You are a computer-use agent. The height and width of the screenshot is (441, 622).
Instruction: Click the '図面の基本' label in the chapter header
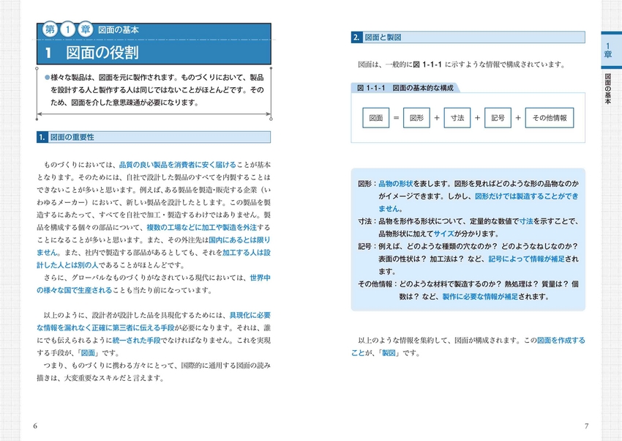[x=119, y=30]
